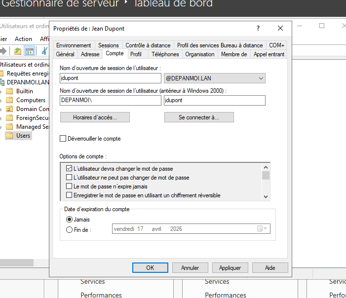Select the Compte tab
The width and height of the screenshot is (346, 298).
[x=115, y=53]
